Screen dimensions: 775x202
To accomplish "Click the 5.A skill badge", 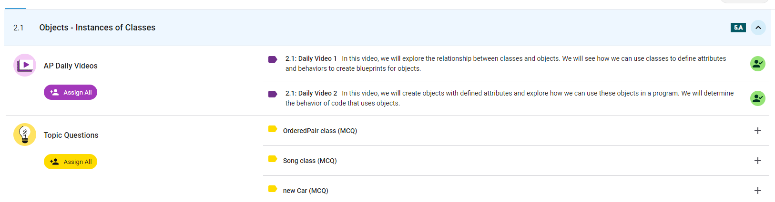I will 738,28.
